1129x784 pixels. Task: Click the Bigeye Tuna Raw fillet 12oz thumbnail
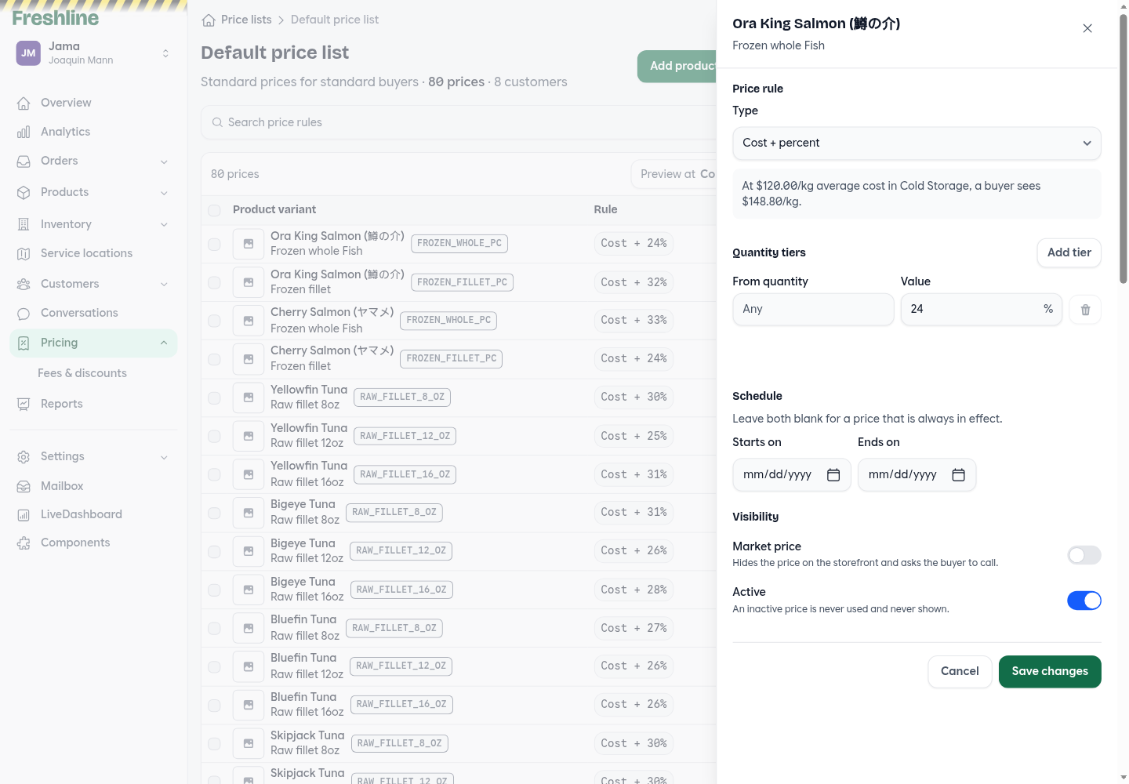point(249,551)
